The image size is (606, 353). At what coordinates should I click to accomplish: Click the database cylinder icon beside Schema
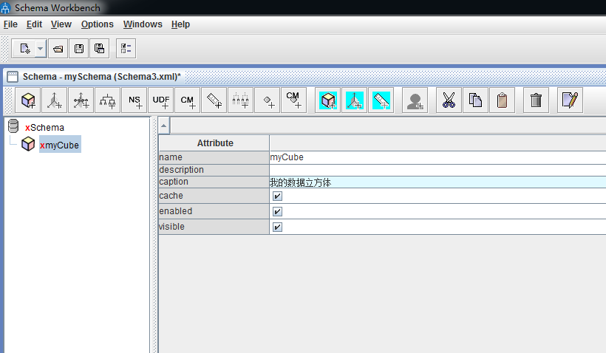pos(13,126)
